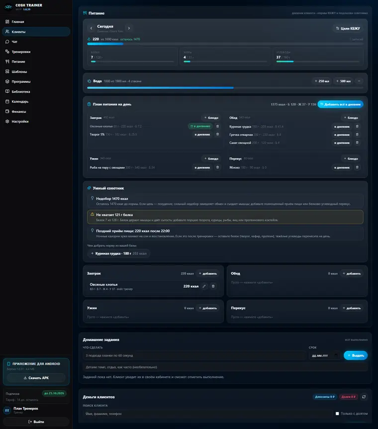The width and height of the screenshot is (378, 429).
Task: Add suggested Куриная грудка 180 г
Action: point(118,254)
